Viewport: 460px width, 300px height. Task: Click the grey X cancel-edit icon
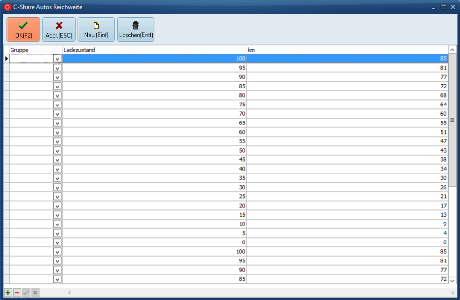coord(36,293)
